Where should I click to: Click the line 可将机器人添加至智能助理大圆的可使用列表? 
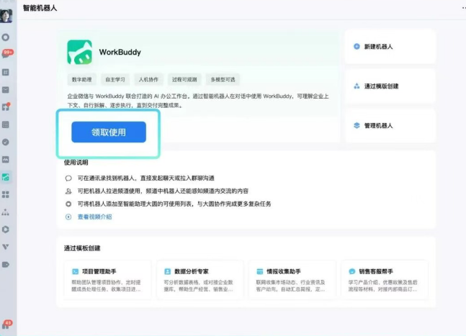[174, 204]
